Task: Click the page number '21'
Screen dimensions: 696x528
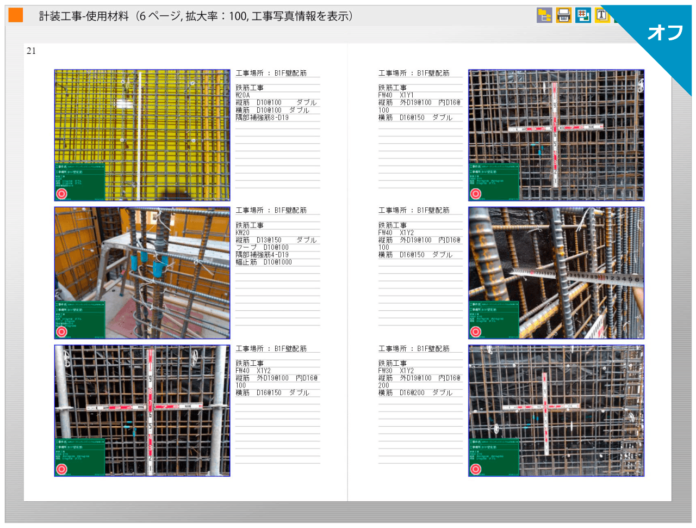Action: (31, 51)
